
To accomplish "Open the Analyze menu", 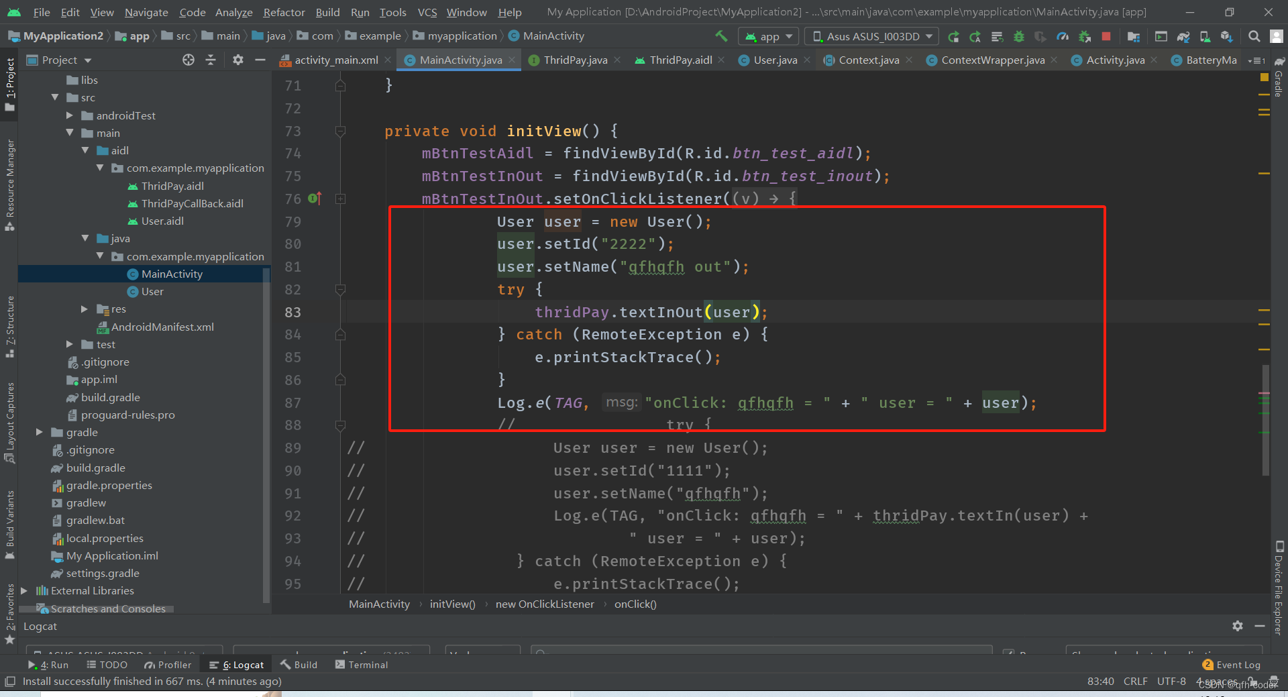I will pyautogui.click(x=233, y=12).
